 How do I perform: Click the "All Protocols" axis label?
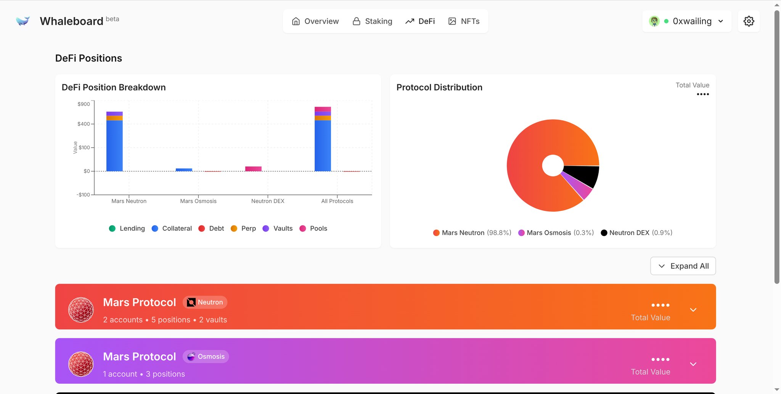click(x=337, y=201)
